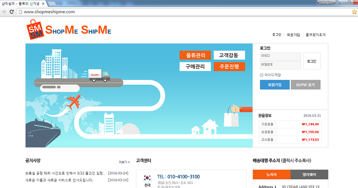This screenshot has height=188, width=358.
Task: Click the ShopMe ShipMe logo
Action: click(x=69, y=29)
